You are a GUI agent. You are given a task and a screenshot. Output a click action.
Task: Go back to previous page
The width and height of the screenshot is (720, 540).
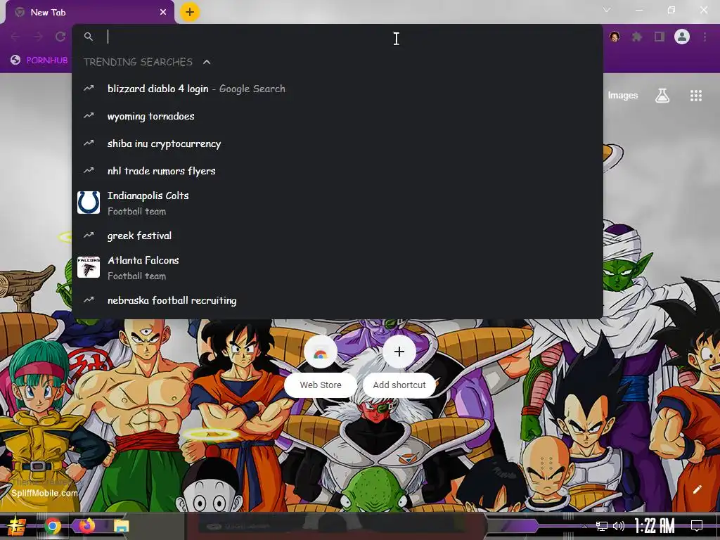click(15, 37)
